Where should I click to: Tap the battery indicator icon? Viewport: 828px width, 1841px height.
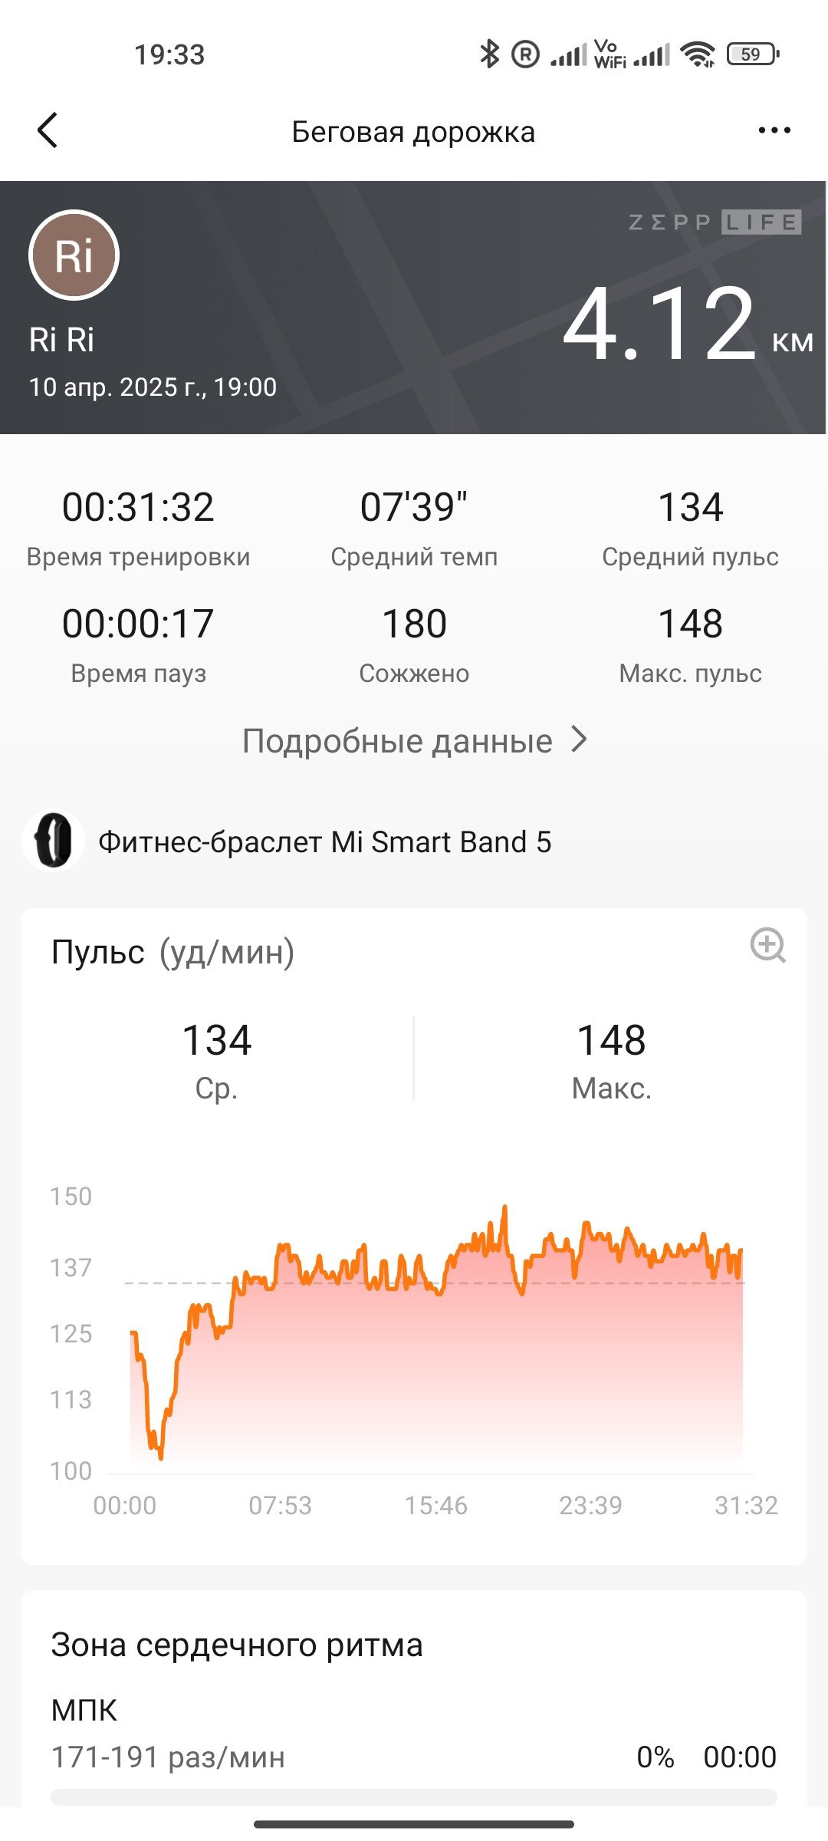(753, 54)
